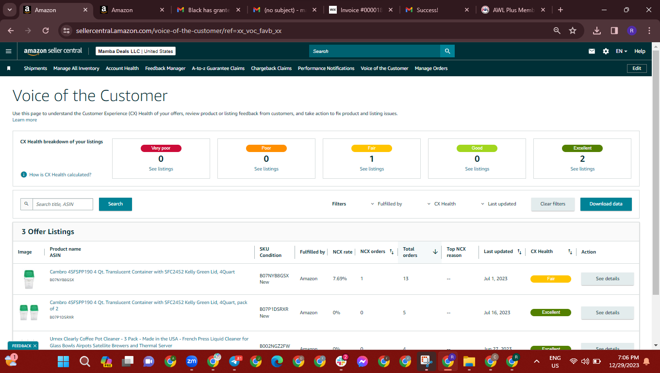This screenshot has height=373, width=660.
Task: Open a new browser tab
Action: click(561, 10)
